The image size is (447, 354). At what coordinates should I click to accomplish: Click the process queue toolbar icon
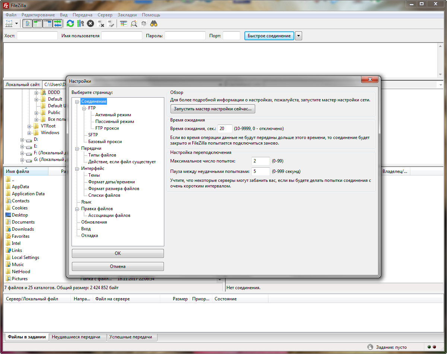click(x=80, y=23)
